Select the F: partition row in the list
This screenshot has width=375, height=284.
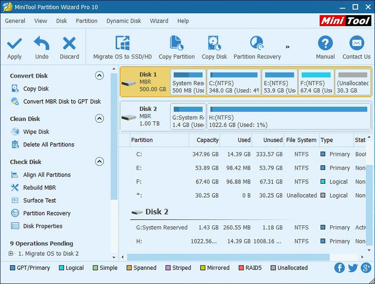(242, 182)
